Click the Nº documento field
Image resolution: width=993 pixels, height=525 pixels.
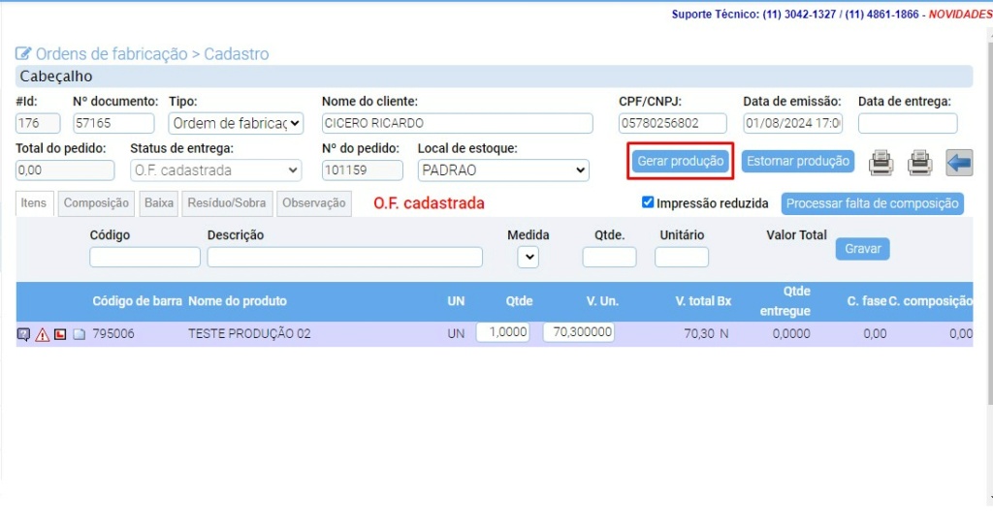(114, 123)
